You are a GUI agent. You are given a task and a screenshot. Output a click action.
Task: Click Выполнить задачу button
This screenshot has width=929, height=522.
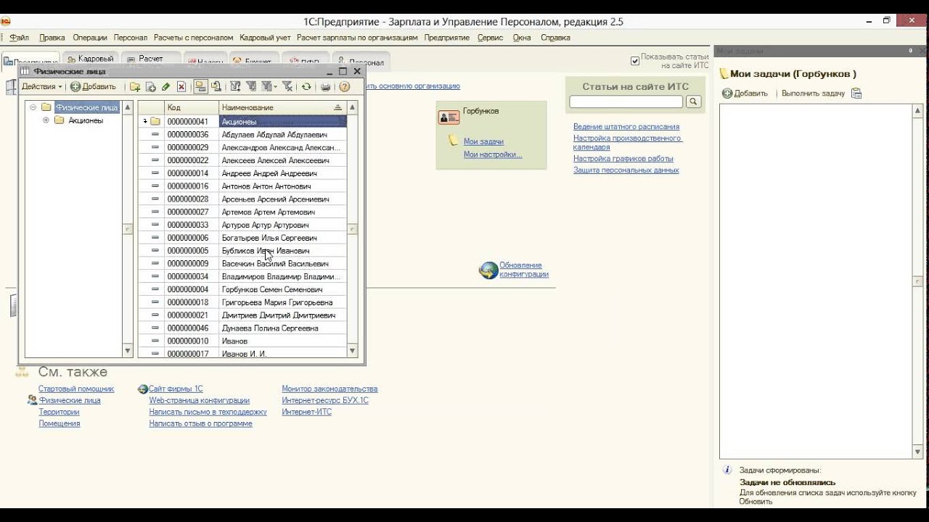pyautogui.click(x=813, y=94)
